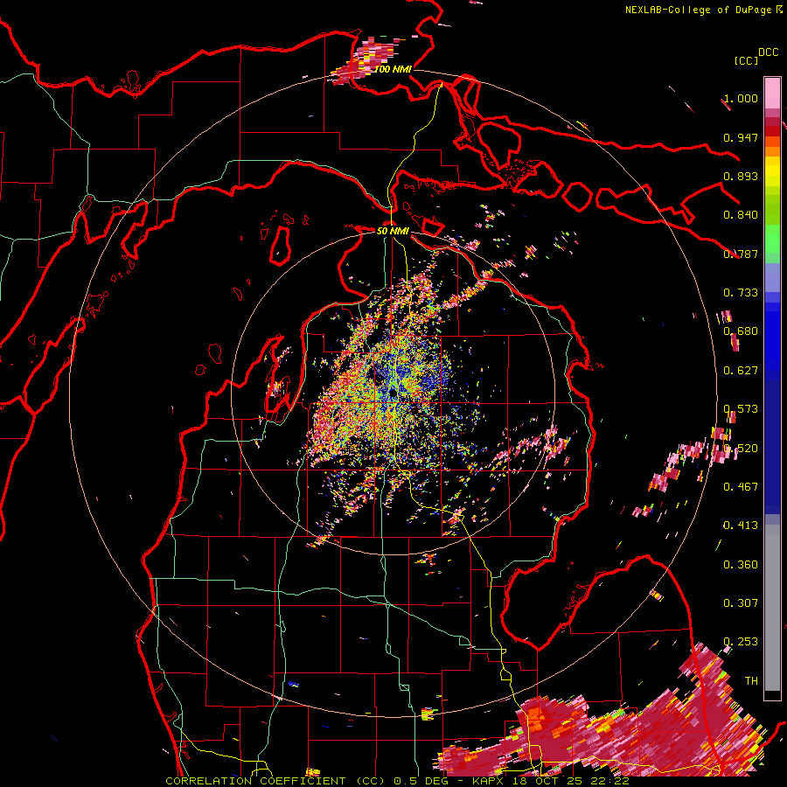Click the 0.413 scale value
787x787 pixels.
click(741, 526)
